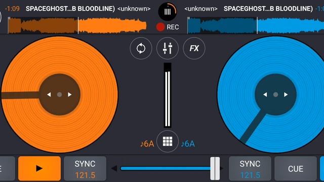Image resolution: width=324 pixels, height=182 pixels.
Task: Select the orange 6A key label
Action: 147,144
